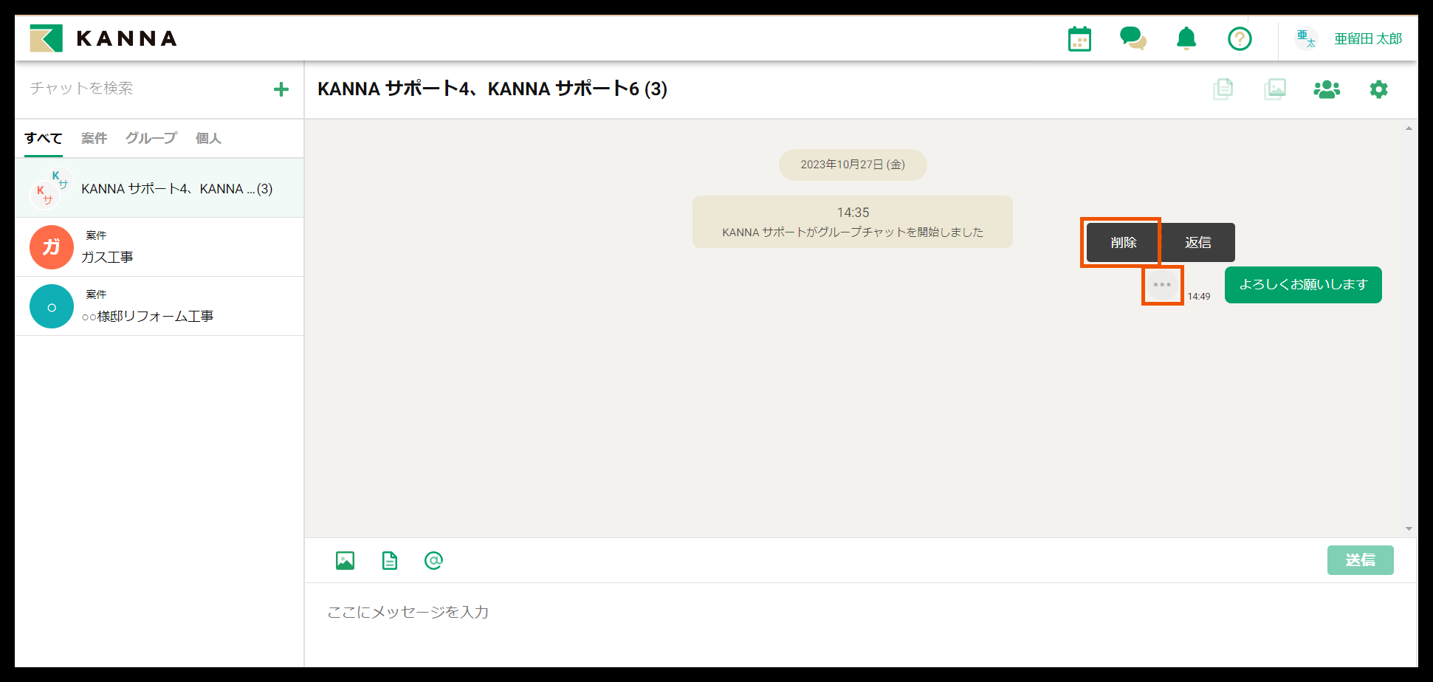1433x682 pixels.
Task: Expand the three-dot message options
Action: (x=1162, y=285)
